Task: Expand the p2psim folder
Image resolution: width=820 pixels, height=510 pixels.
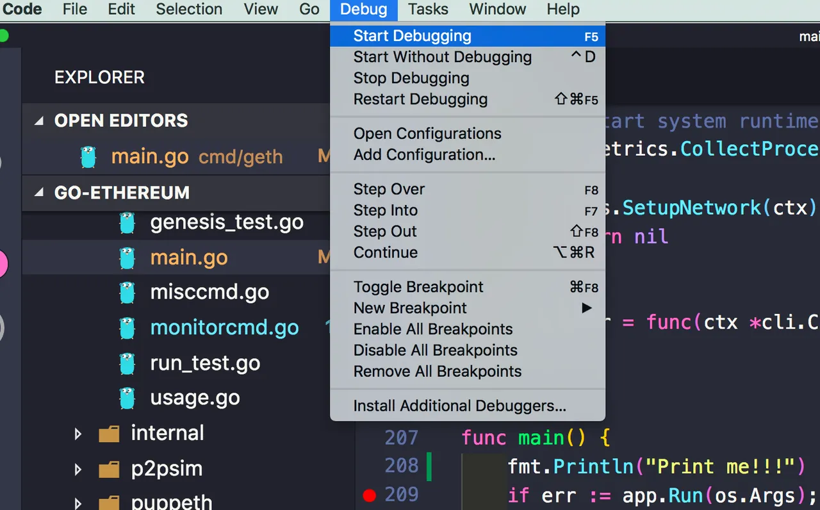Action: point(78,470)
